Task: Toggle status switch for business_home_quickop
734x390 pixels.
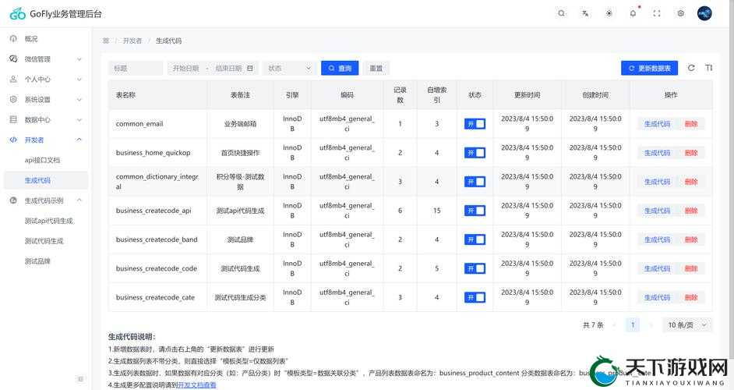Action: pyautogui.click(x=475, y=153)
